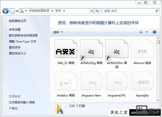
Task: Select the AngsanaUPC font family icon
Action: (x=117, y=81)
